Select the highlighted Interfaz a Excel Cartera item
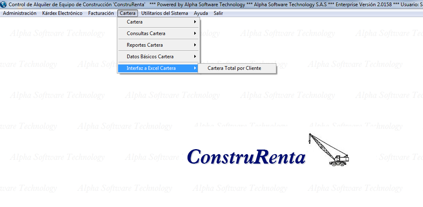423x207 pixels. pyautogui.click(x=151, y=68)
